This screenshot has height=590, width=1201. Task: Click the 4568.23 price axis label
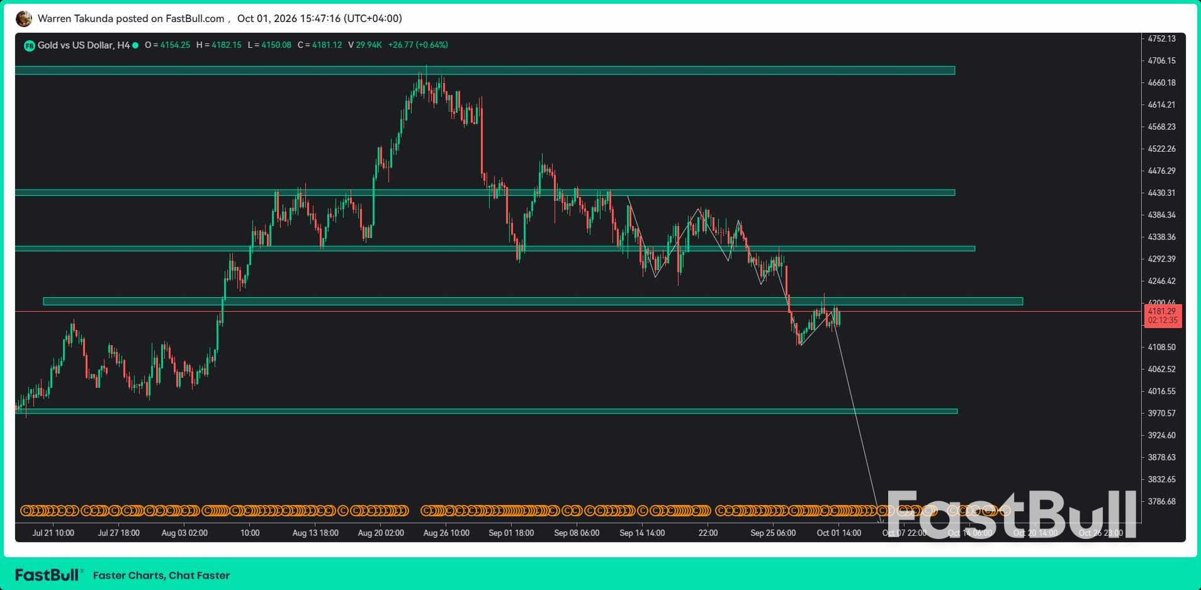tap(1161, 127)
